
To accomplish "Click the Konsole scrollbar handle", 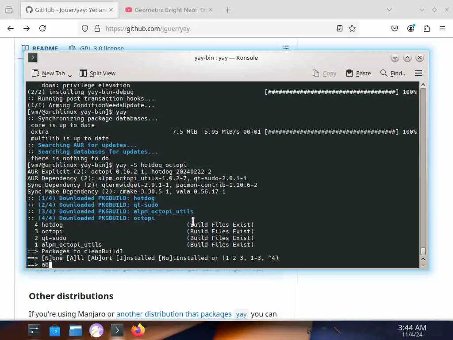I will (x=423, y=251).
